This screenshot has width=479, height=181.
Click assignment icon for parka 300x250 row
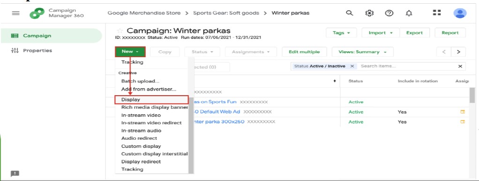[x=463, y=122]
